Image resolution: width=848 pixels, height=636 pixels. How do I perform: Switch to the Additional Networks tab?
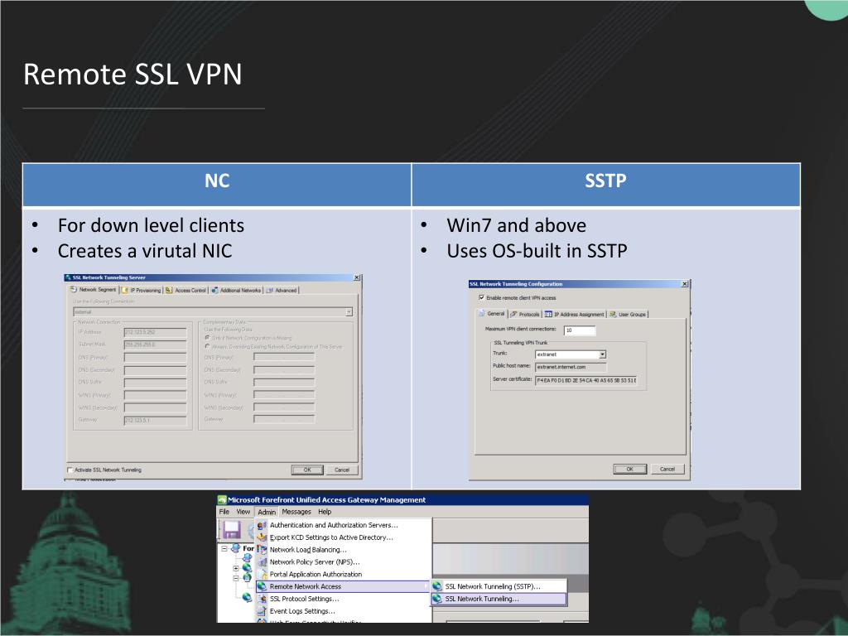(x=236, y=291)
